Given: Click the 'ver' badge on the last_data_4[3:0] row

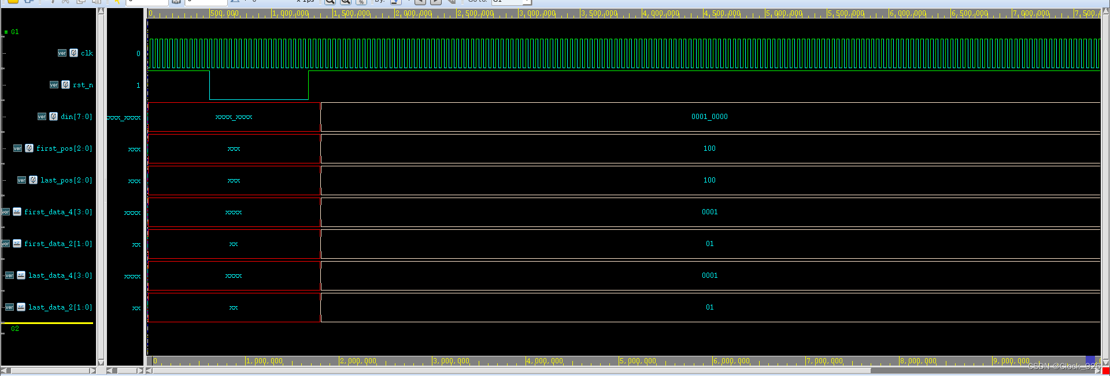Looking at the screenshot, I should click(9, 276).
